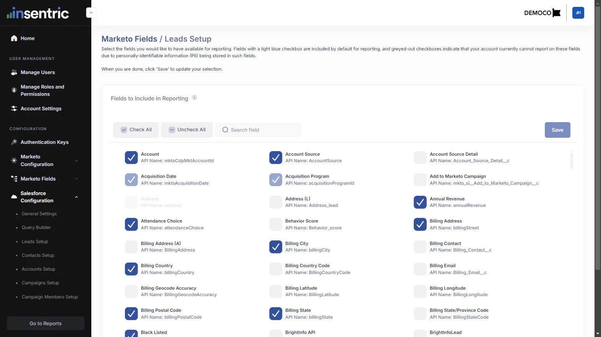Check the Billing Latitude checkbox

coord(276,291)
